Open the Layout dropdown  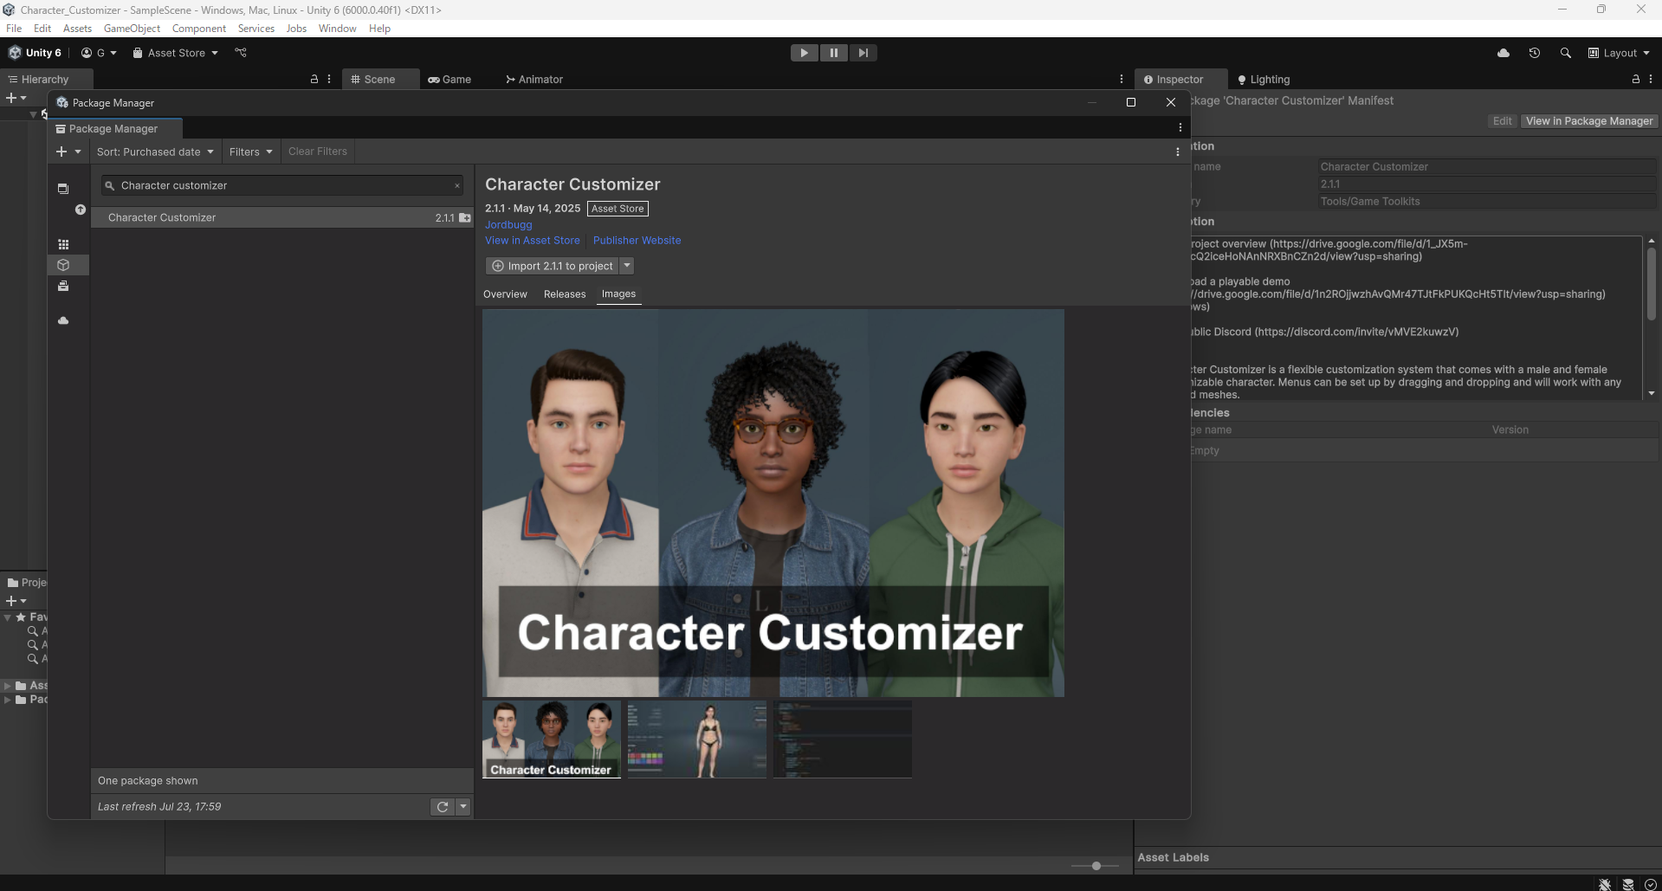click(x=1619, y=53)
